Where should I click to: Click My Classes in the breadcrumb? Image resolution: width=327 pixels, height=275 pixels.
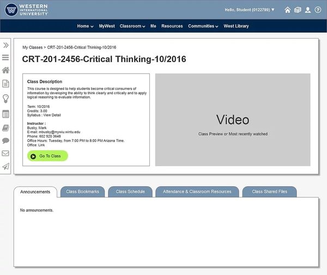pyautogui.click(x=32, y=48)
